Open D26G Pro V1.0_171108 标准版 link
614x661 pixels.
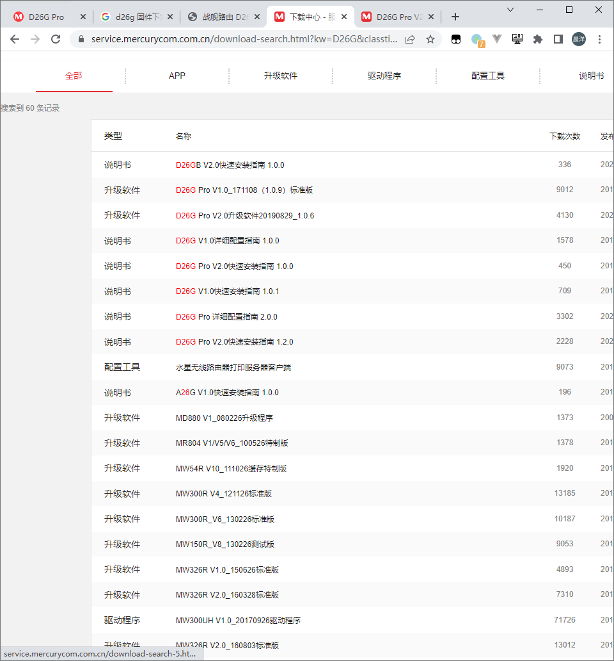[x=244, y=190]
